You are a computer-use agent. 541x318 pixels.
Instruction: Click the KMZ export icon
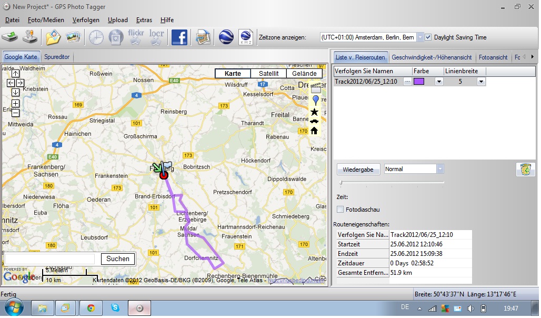click(246, 37)
